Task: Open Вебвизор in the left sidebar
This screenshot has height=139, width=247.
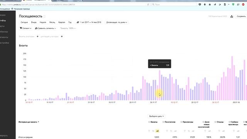Action: 4,32
